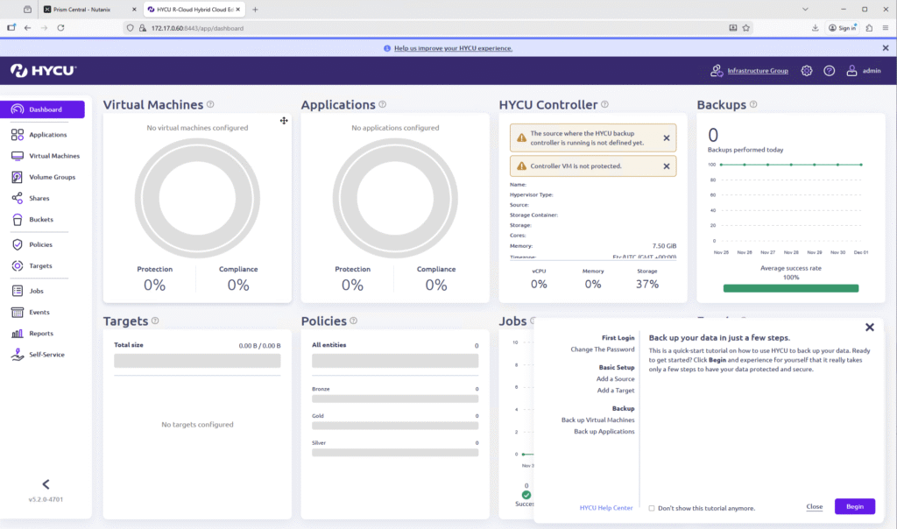Viewport: 897px width, 529px height.
Task: Click the Shares sidebar icon
Action: coord(18,199)
